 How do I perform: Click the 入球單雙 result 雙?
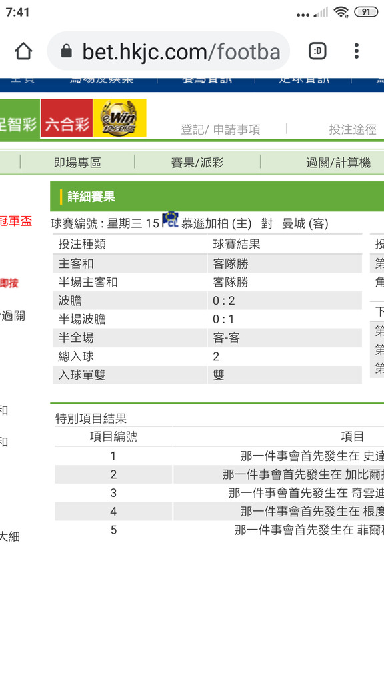tap(219, 375)
